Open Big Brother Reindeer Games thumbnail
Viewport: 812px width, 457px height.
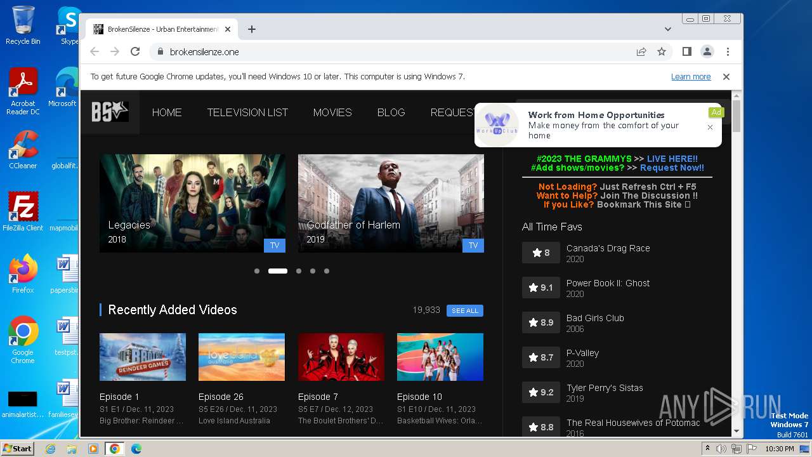(x=143, y=357)
